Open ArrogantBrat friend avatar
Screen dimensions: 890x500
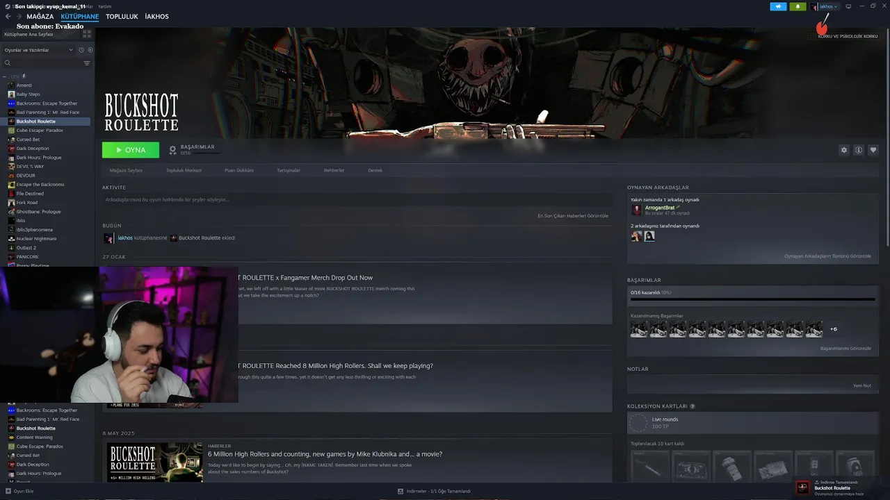(637, 210)
